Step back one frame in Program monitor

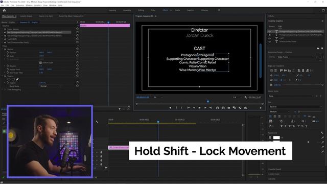tap(194, 108)
